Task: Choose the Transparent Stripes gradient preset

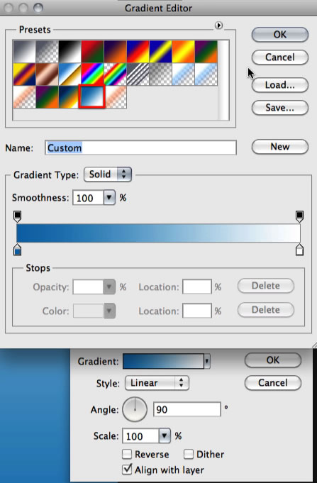Action: coord(138,74)
